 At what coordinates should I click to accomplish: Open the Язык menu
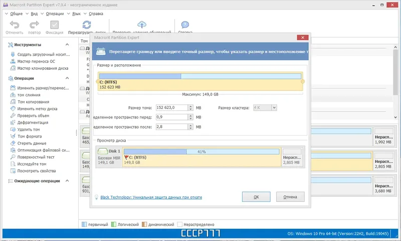76,14
